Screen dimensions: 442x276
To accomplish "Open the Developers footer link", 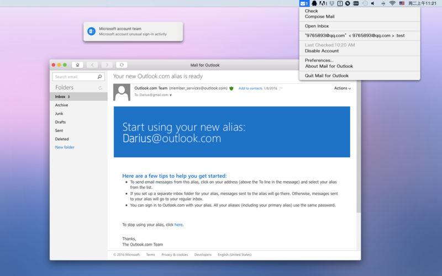I will tap(203, 254).
